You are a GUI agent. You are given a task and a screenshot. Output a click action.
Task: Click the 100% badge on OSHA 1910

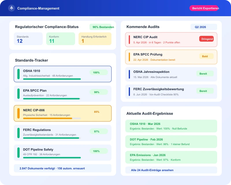tap(99, 73)
